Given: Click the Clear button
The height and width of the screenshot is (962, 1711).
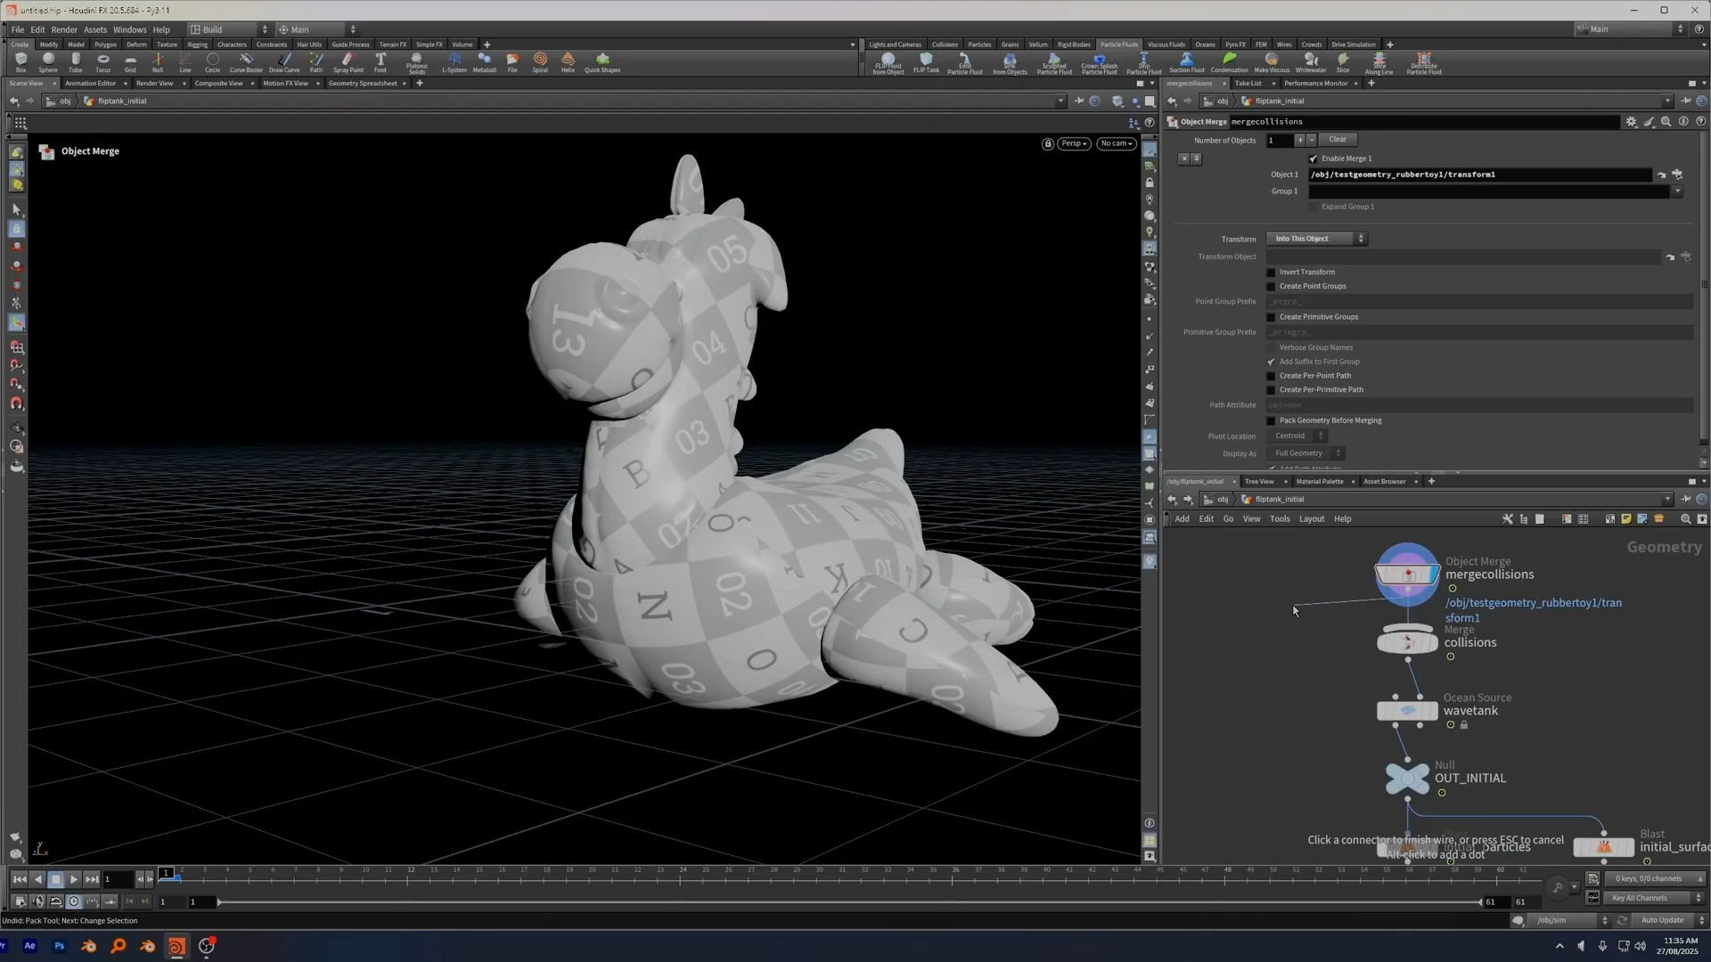Looking at the screenshot, I should [1338, 139].
